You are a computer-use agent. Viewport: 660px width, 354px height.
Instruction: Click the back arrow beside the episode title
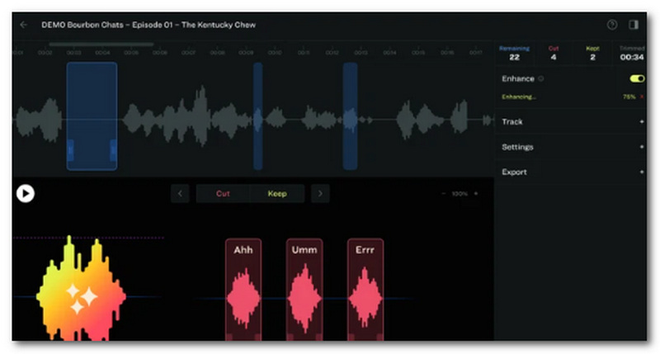tap(23, 25)
